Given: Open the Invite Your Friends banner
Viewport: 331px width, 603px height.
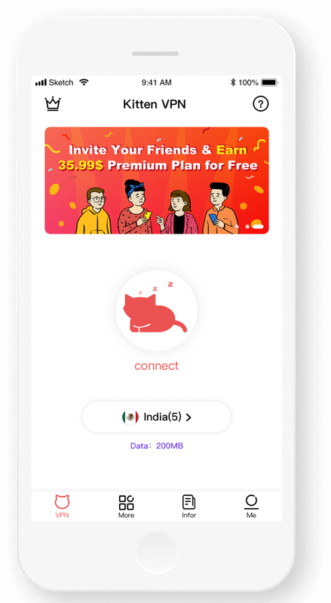Looking at the screenshot, I should [x=157, y=180].
